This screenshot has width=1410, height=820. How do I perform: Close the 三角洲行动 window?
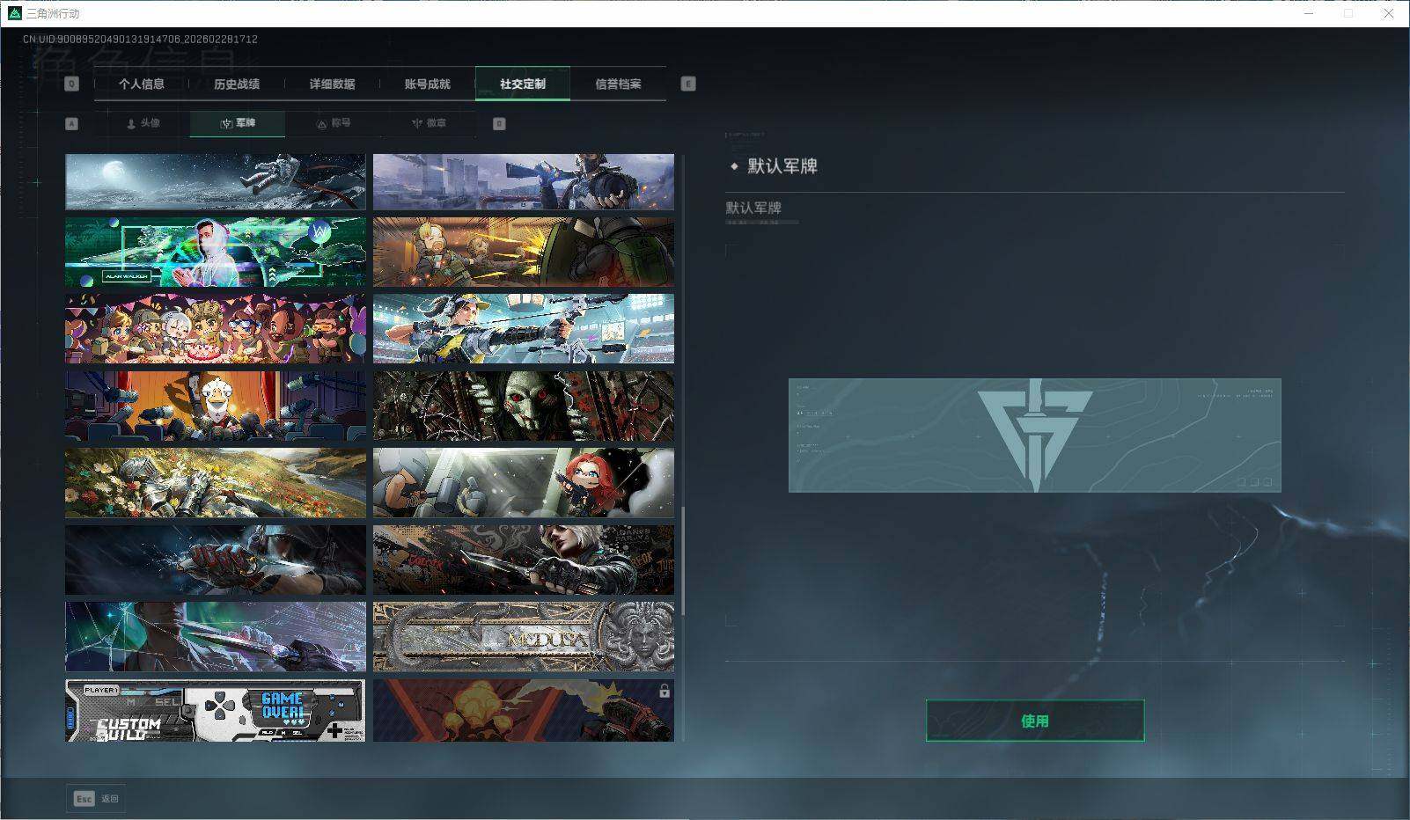(x=1389, y=13)
